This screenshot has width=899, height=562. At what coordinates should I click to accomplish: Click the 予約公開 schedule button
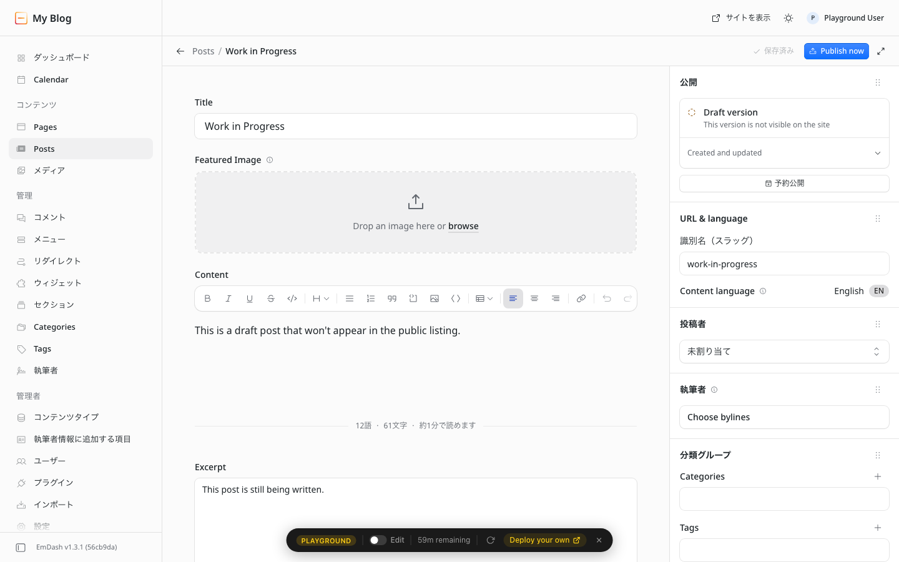click(x=784, y=184)
